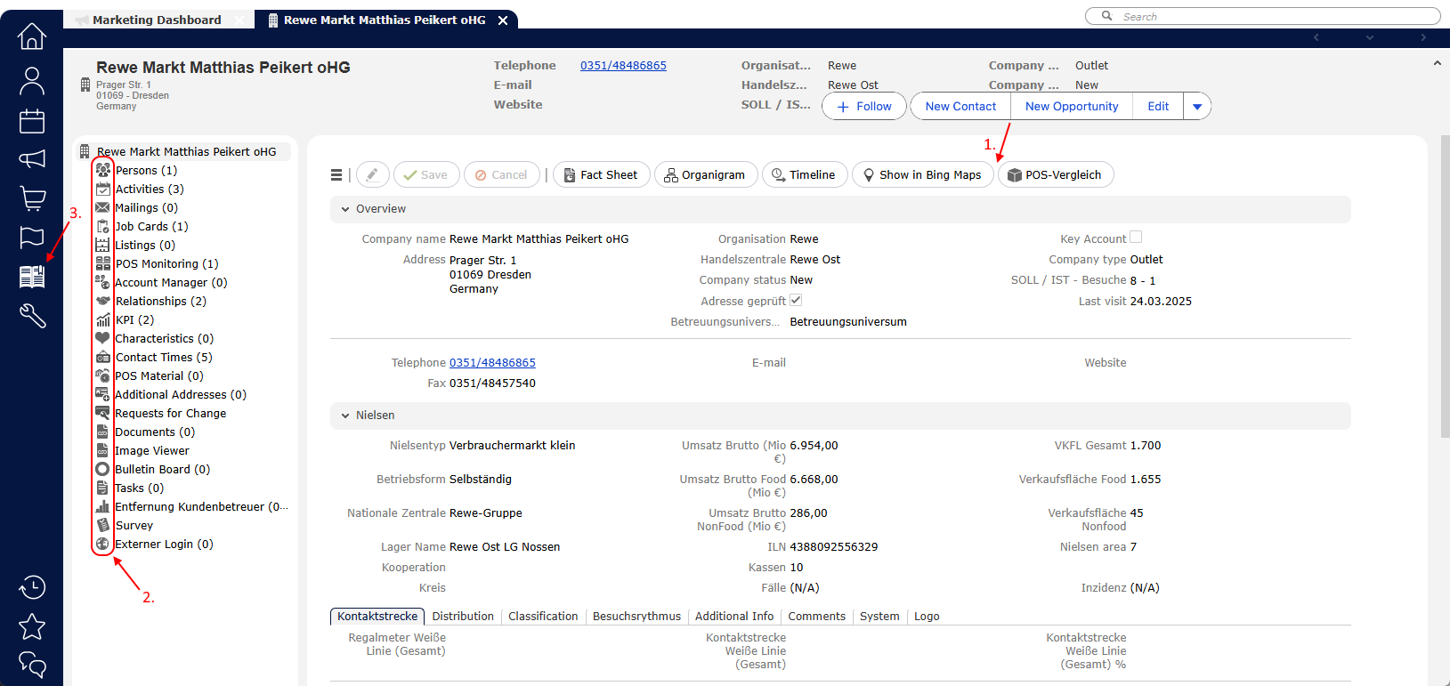
Task: Collapse the Nielsen section
Action: pyautogui.click(x=345, y=416)
